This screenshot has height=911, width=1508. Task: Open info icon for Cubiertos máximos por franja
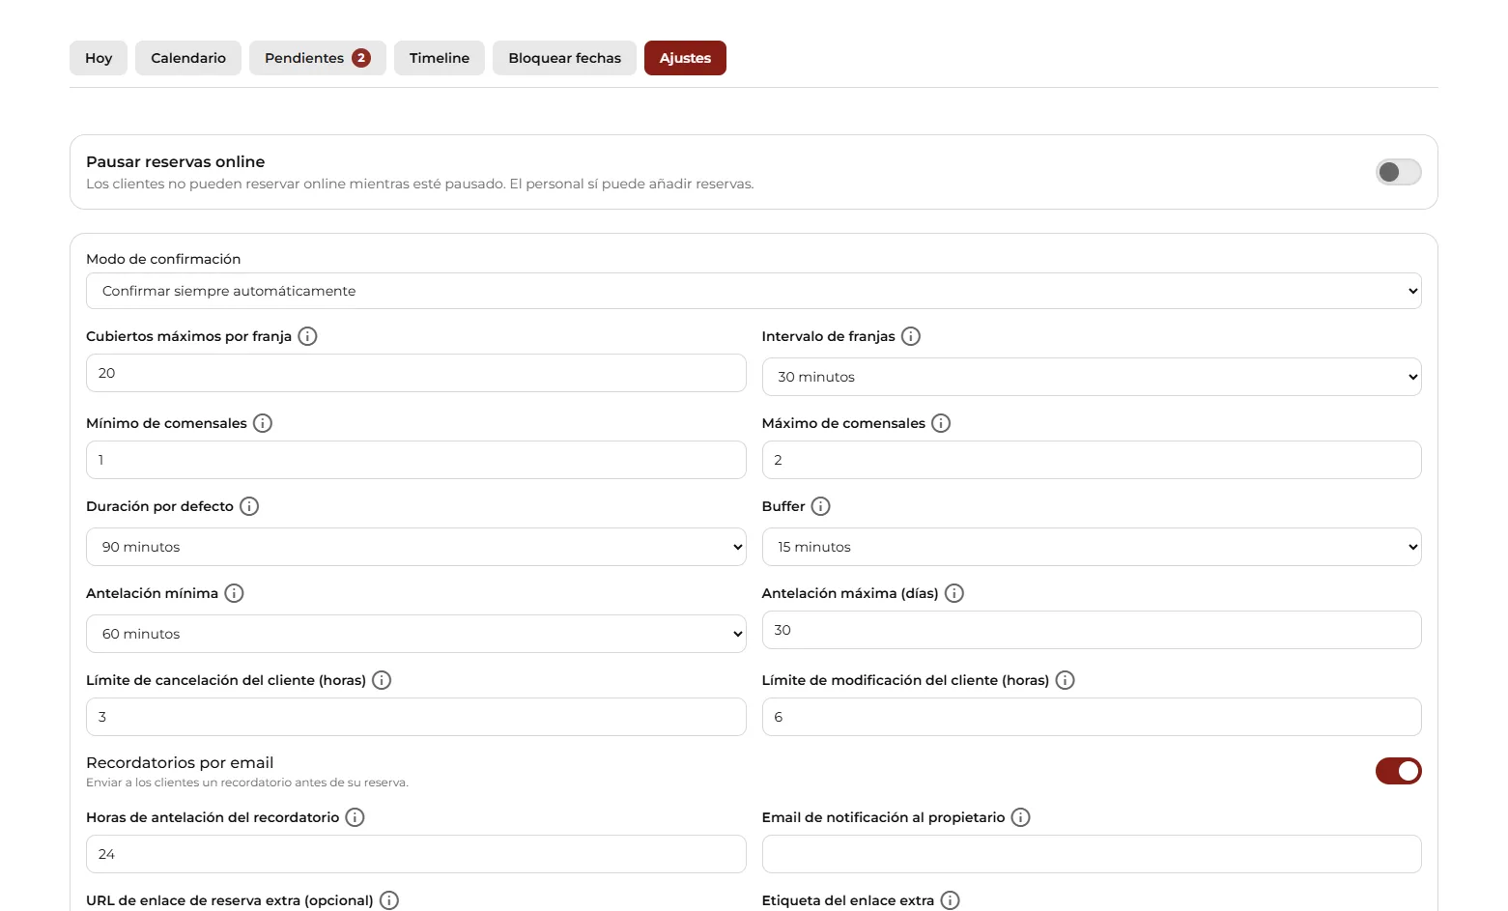click(307, 336)
